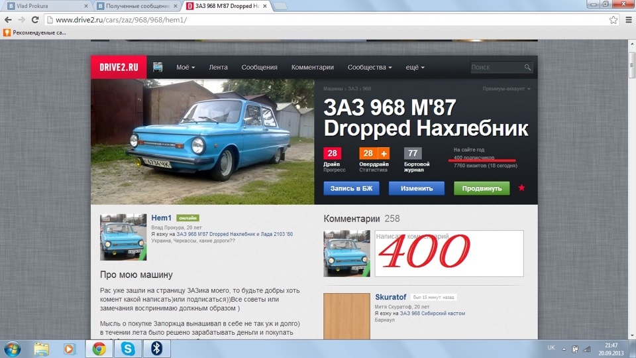Expand the Сообщества dropdown
This screenshot has height=358, width=636.
[x=370, y=68]
